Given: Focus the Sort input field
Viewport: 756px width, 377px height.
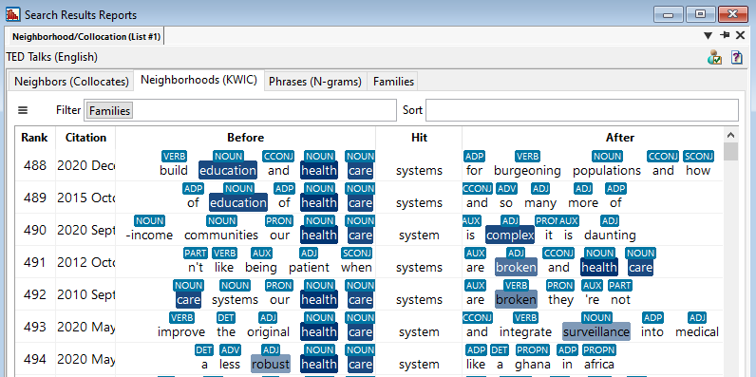Looking at the screenshot, I should (x=581, y=110).
